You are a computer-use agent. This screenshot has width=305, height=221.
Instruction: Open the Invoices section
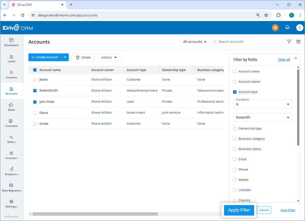click(11, 156)
